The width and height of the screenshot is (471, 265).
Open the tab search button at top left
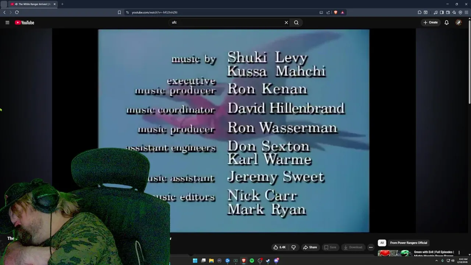[x=4, y=4]
